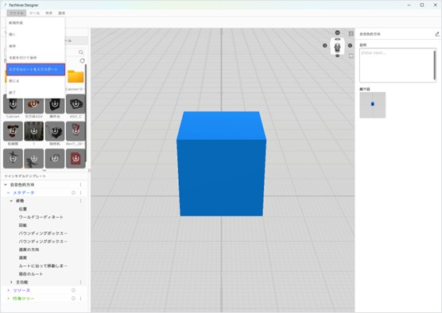Click the top down-arrow of view gizmo
Screen dimensions: 442x313
click(337, 33)
